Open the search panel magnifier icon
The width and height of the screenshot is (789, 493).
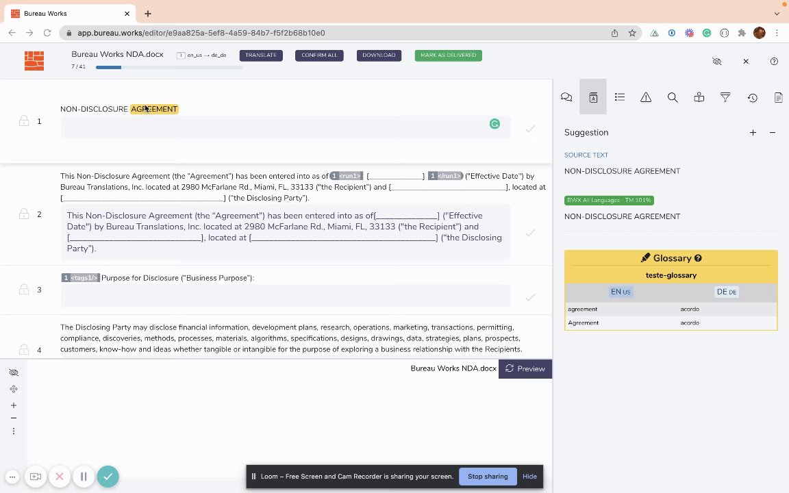click(x=673, y=97)
